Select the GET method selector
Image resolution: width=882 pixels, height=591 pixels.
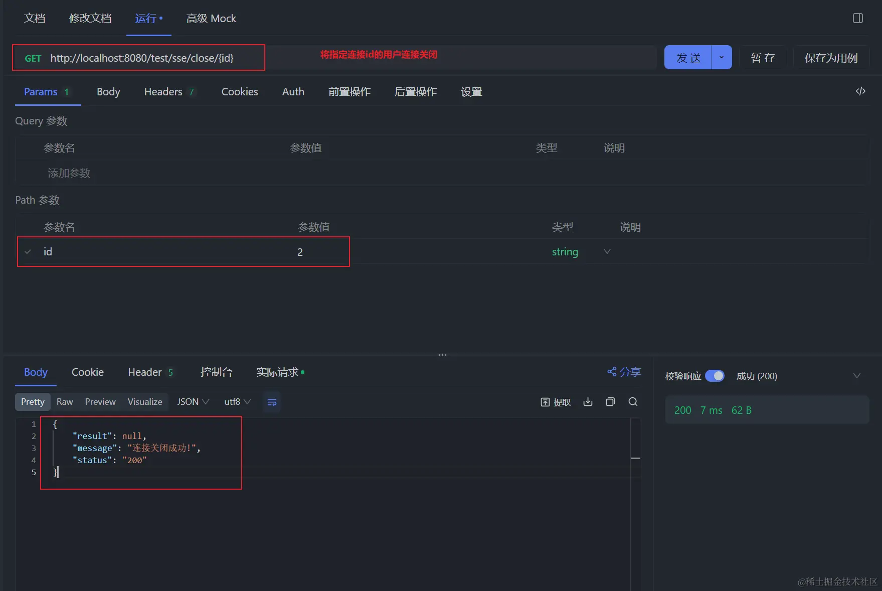click(x=33, y=58)
